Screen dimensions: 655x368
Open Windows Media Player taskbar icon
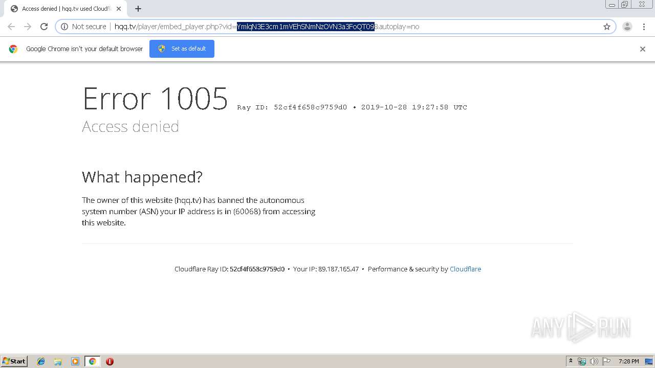coord(75,361)
